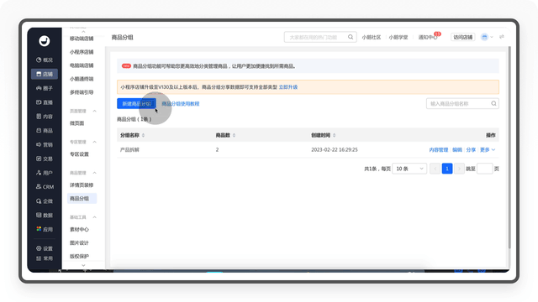Click the 新建商品分组 button

(x=136, y=103)
